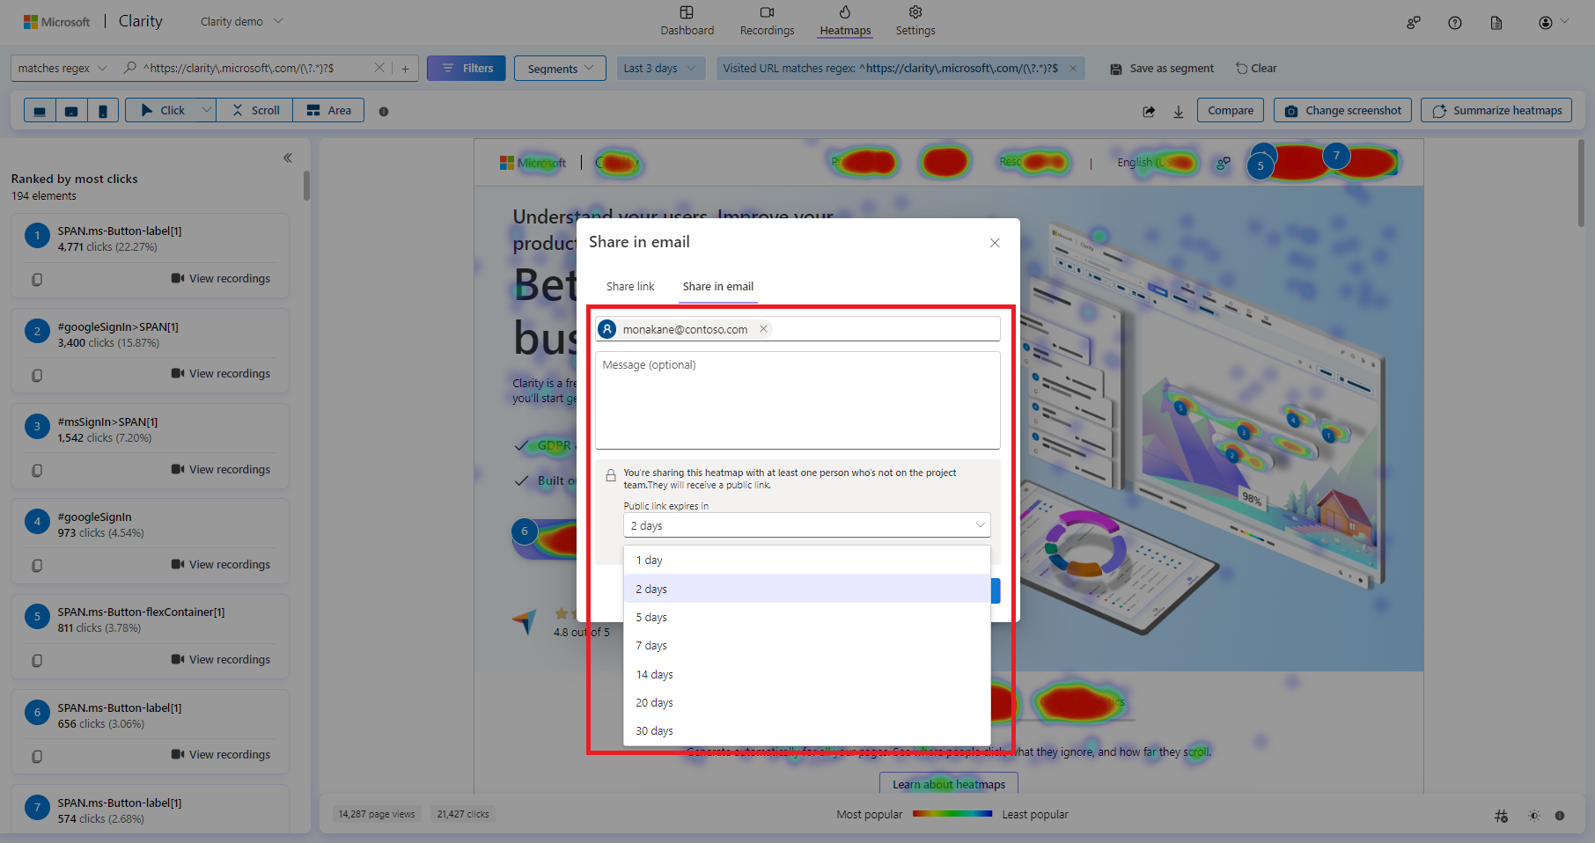The width and height of the screenshot is (1595, 843).
Task: Switch to the Share link tab
Action: point(630,286)
